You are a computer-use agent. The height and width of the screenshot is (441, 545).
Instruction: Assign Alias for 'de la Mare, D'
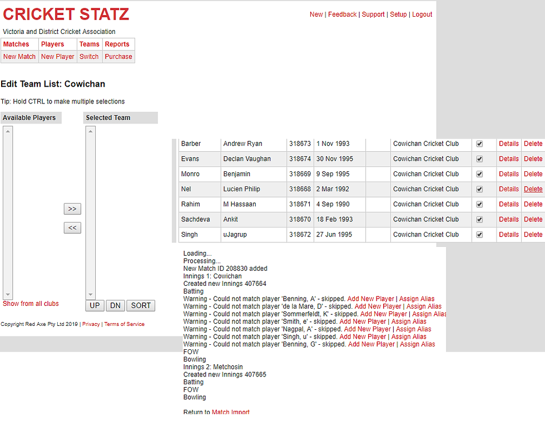pyautogui.click(x=424, y=306)
